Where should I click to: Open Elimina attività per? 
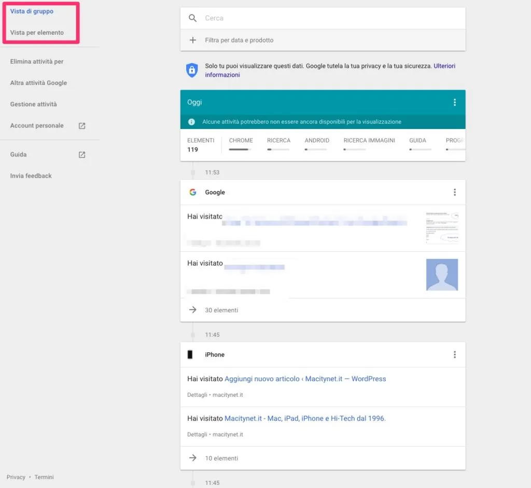pos(37,62)
